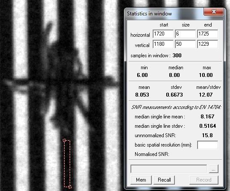The image size is (230, 191).
Task: Click the vertical row label
Action: coord(142,45)
